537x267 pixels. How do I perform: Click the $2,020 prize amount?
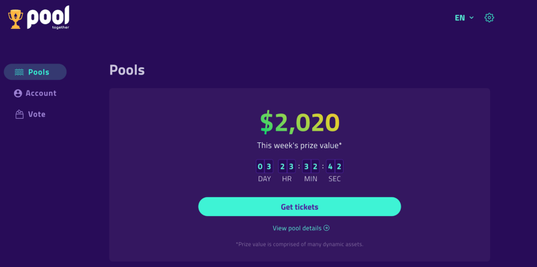pos(299,123)
